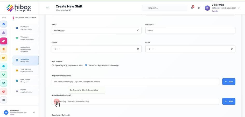The width and height of the screenshot is (245, 117).
Task: Select Open Sign-Up radio option
Action: [x=53, y=65]
